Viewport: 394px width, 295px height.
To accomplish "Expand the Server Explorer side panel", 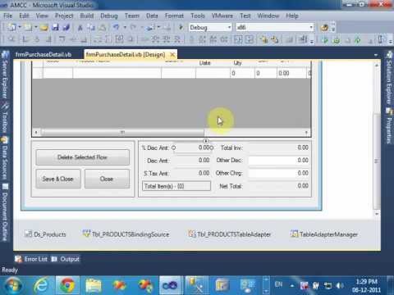I will click(5, 75).
